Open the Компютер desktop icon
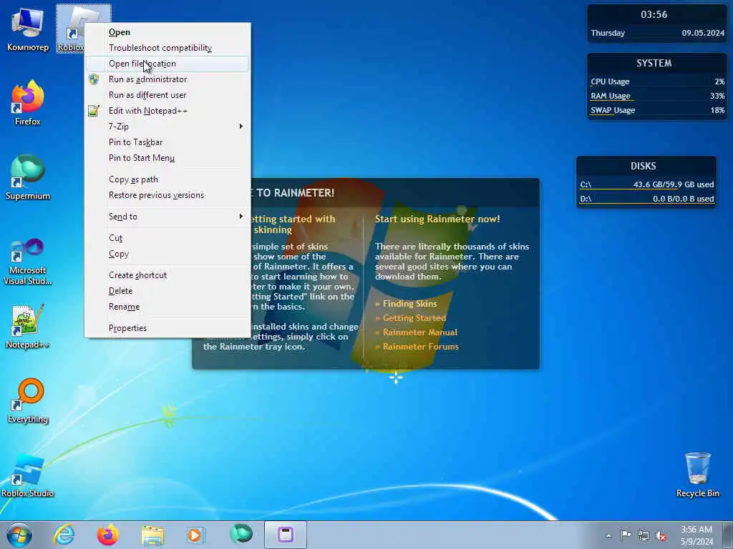This screenshot has width=733, height=549. pyautogui.click(x=28, y=29)
